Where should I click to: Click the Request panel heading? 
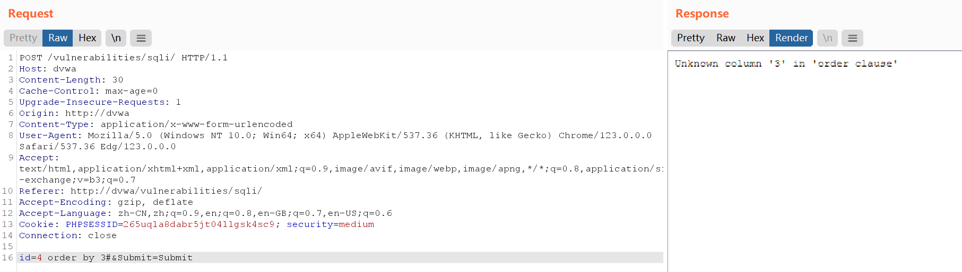(x=31, y=14)
